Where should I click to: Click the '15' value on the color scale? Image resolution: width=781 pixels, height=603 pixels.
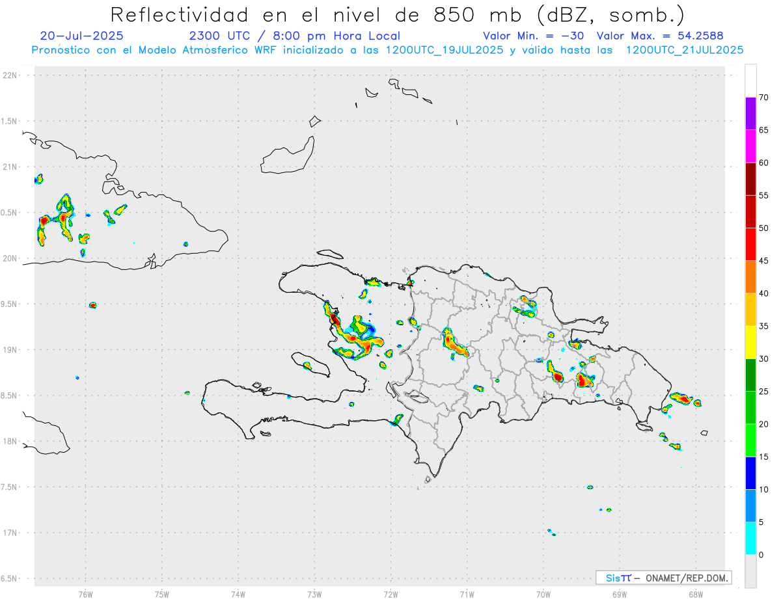(763, 457)
